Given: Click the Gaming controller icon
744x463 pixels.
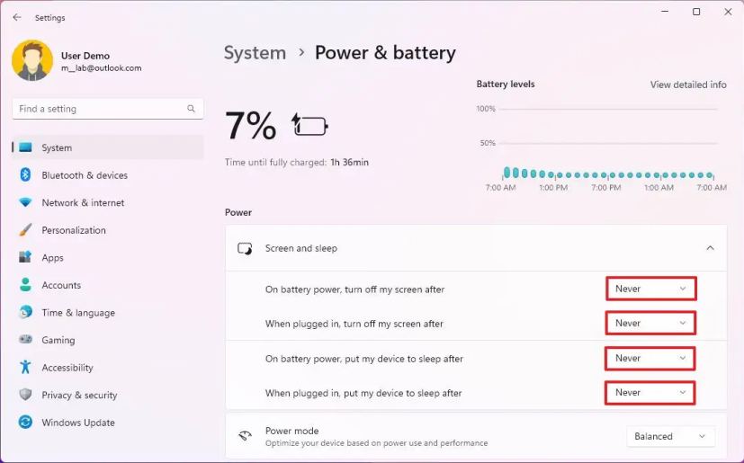Looking at the screenshot, I should click(25, 340).
